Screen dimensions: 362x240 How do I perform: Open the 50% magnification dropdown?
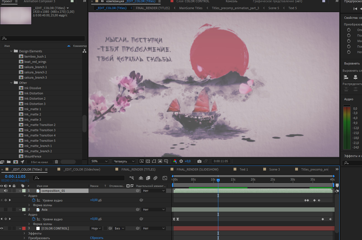tap(99, 161)
